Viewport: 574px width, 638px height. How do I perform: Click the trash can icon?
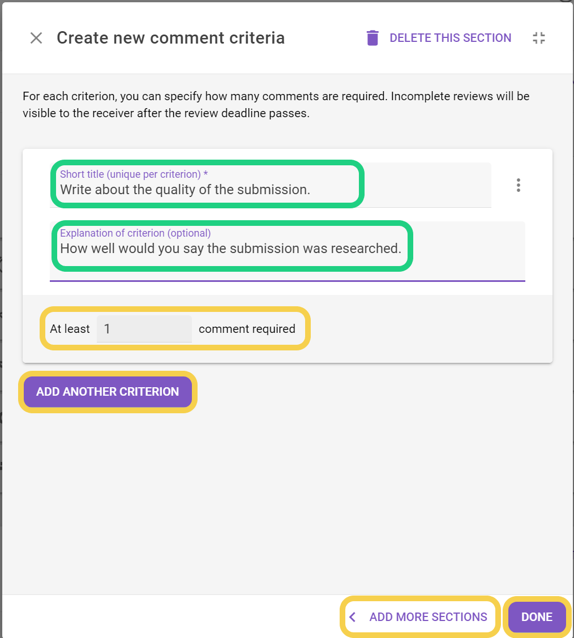(x=372, y=38)
